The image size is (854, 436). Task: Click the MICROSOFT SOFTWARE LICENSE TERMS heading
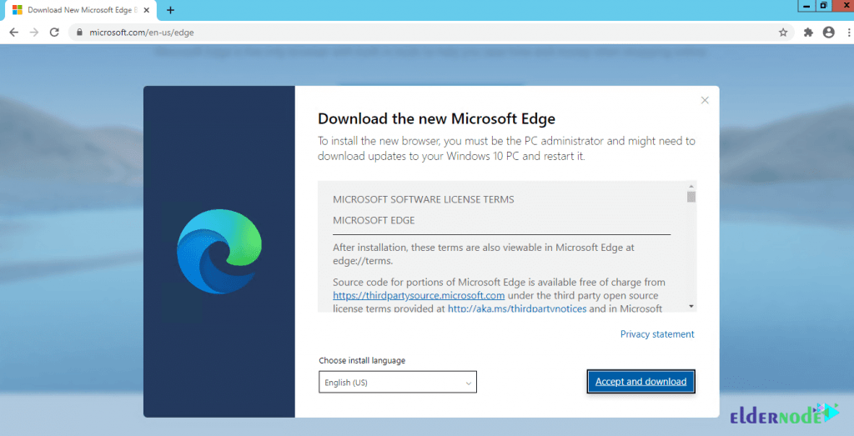tap(423, 200)
